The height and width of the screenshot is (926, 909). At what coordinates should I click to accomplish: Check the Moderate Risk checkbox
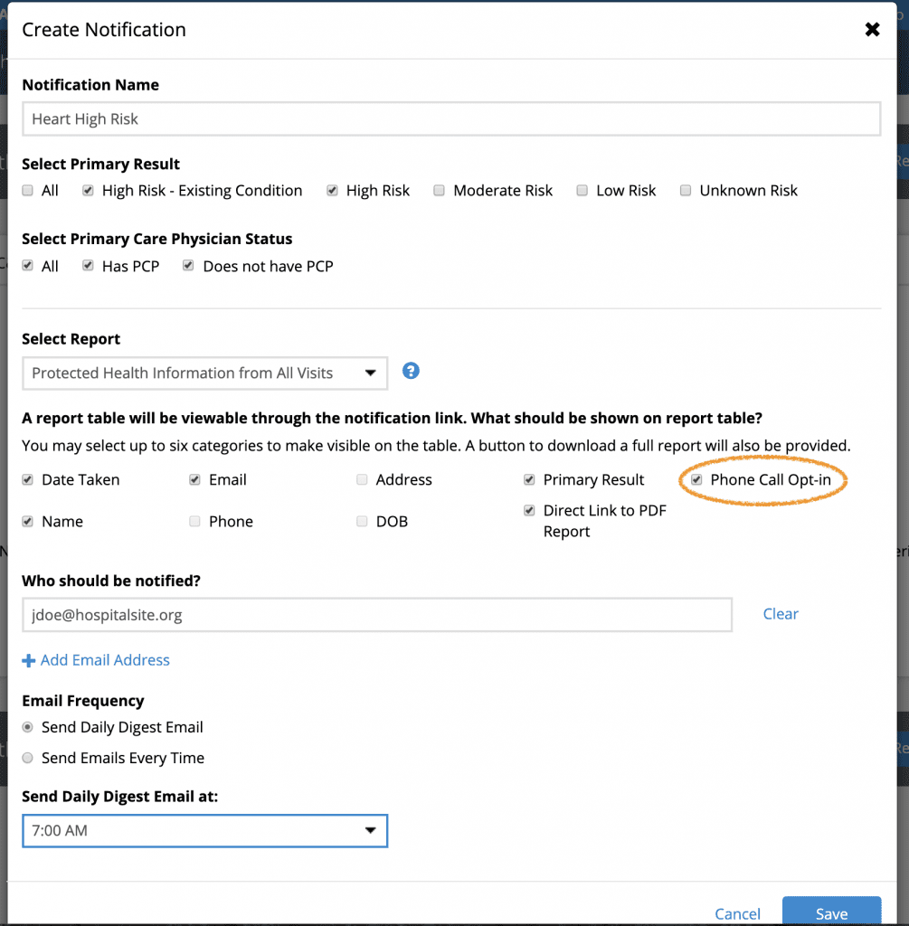(x=439, y=190)
